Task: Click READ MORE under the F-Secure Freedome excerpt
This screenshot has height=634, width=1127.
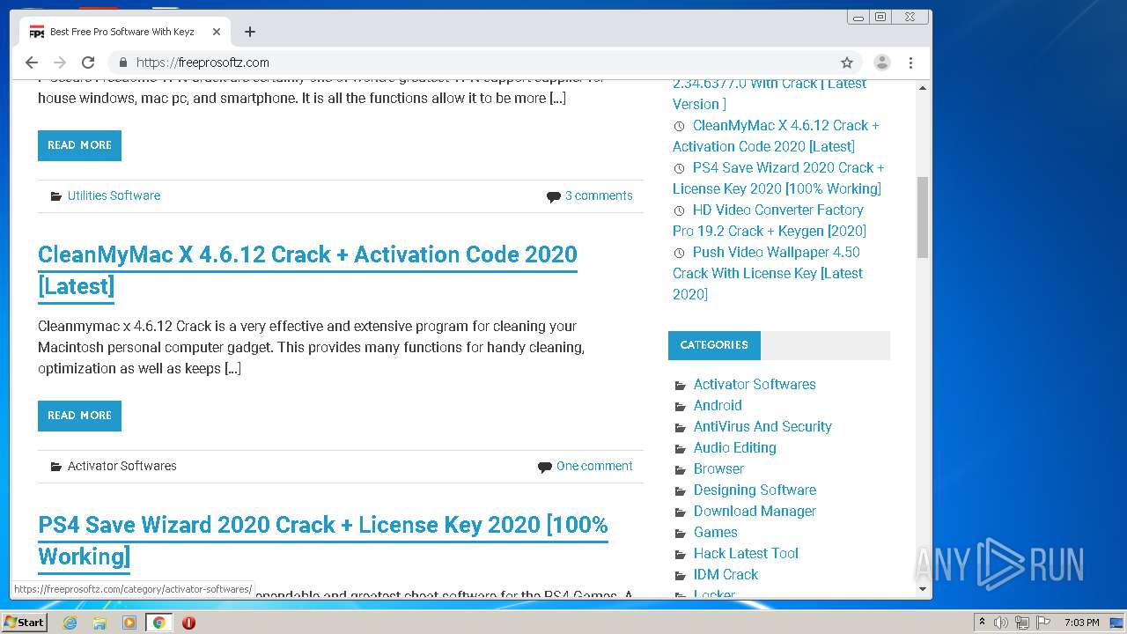Action: (x=79, y=145)
